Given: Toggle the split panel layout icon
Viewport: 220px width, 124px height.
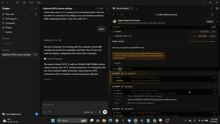Looking at the screenshot, I should [x=217, y=8].
